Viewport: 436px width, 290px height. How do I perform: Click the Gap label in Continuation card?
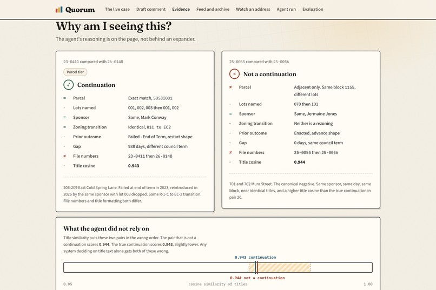point(77,146)
